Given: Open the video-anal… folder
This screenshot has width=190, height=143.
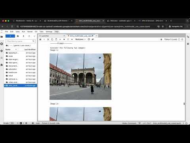Looking at the screenshot, I should pyautogui.click(x=21, y=82).
